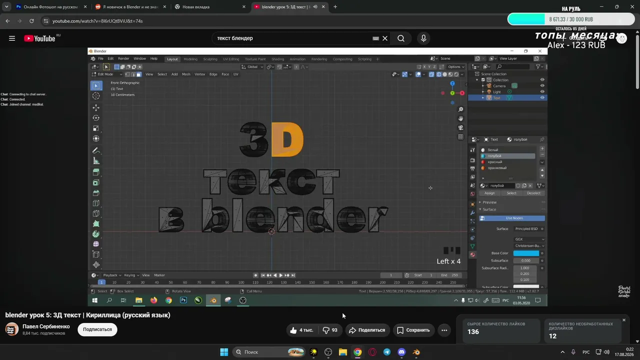The width and height of the screenshot is (640, 360).
Task: Toggle Light visibility eye icon
Action: [x=542, y=92]
